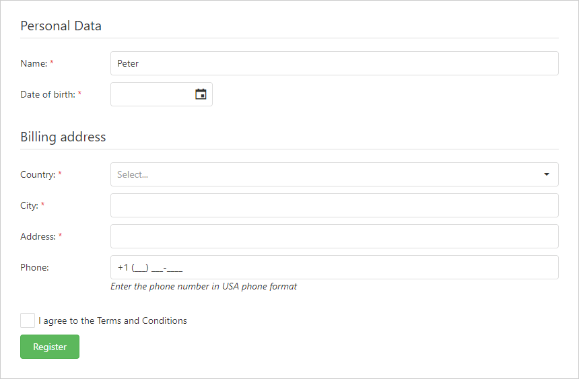Click into the City input field
This screenshot has height=379, width=579.
[x=334, y=205]
